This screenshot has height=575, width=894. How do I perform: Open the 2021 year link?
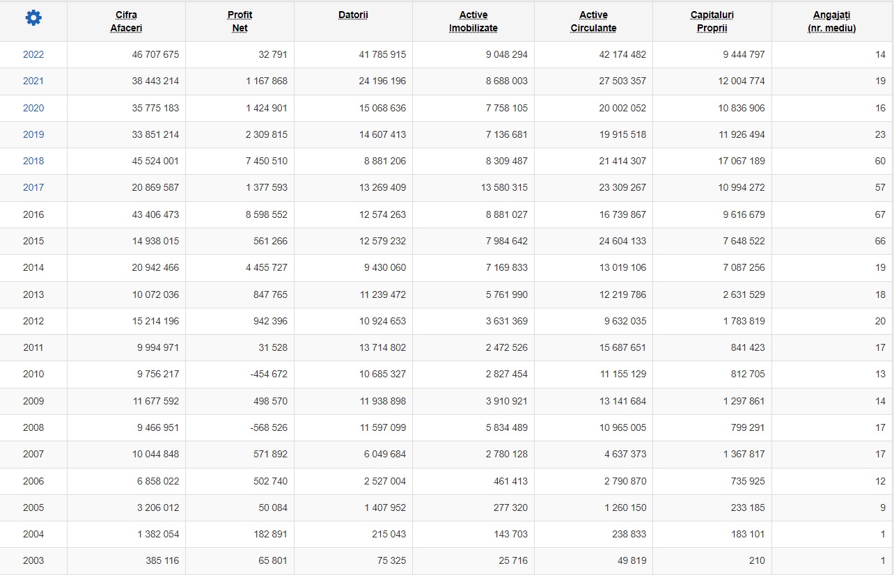pos(33,81)
